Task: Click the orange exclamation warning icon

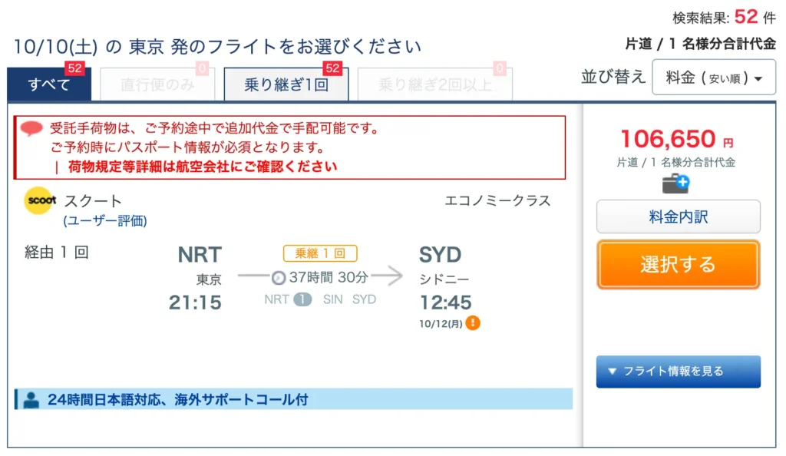Action: pos(473,323)
